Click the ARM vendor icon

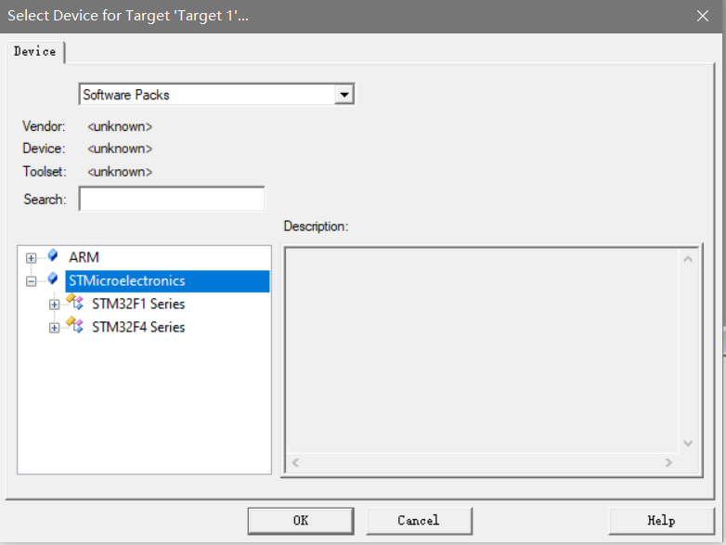click(x=53, y=255)
